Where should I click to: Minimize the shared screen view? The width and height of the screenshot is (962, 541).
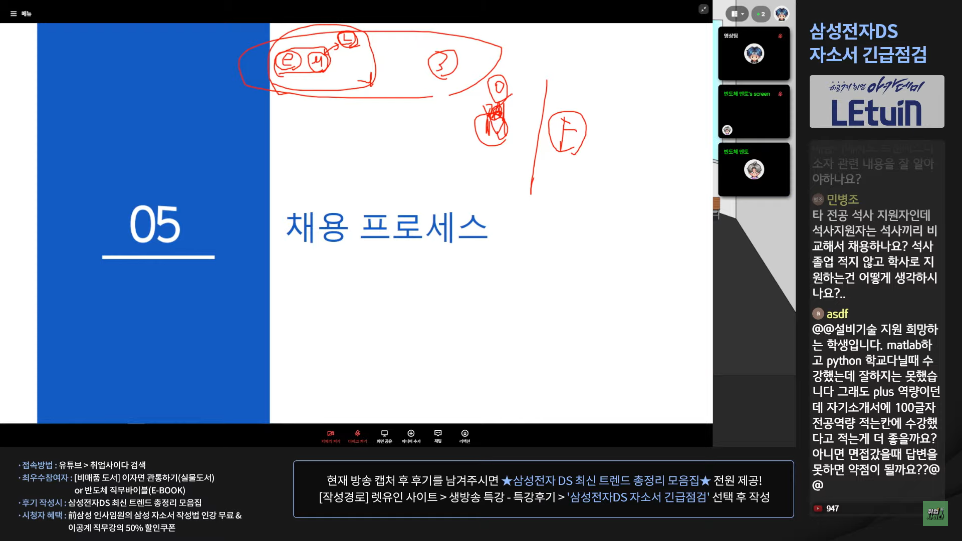pos(703,9)
